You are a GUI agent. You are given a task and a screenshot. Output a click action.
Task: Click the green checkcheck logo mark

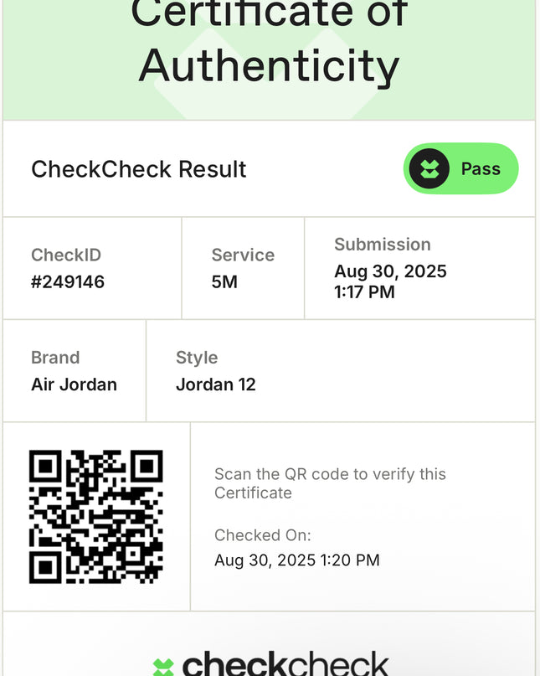click(x=163, y=667)
